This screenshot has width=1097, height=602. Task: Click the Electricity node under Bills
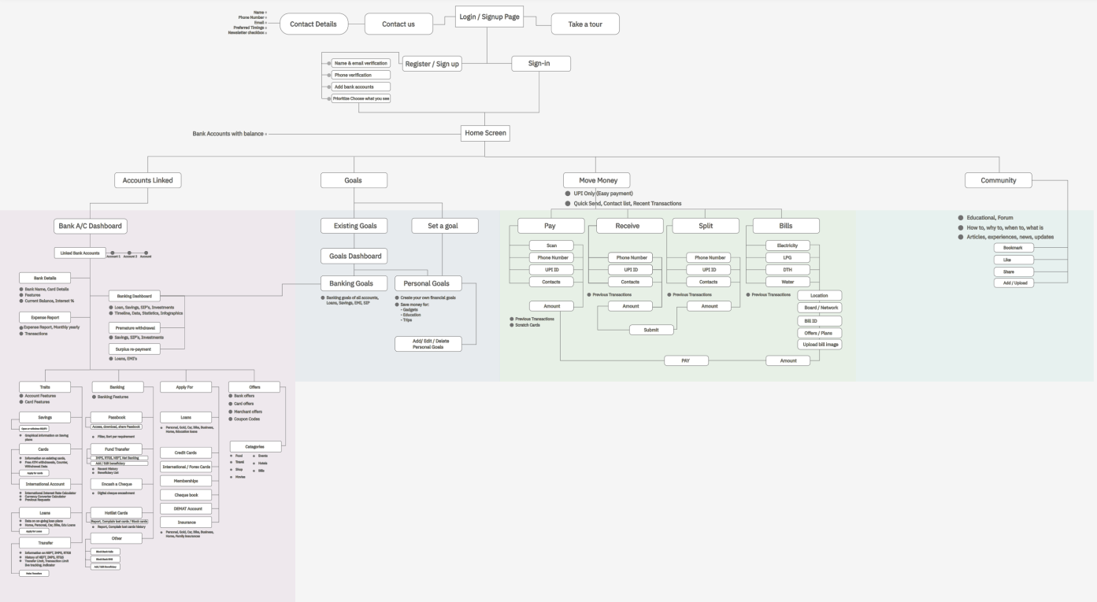(x=788, y=245)
